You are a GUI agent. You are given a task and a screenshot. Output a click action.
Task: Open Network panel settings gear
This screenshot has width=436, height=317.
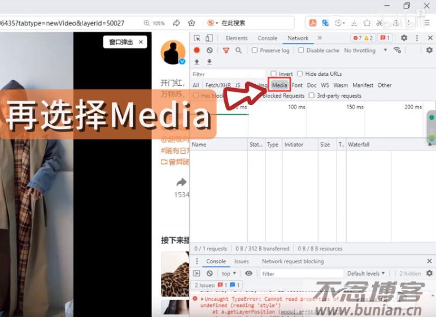(x=429, y=50)
